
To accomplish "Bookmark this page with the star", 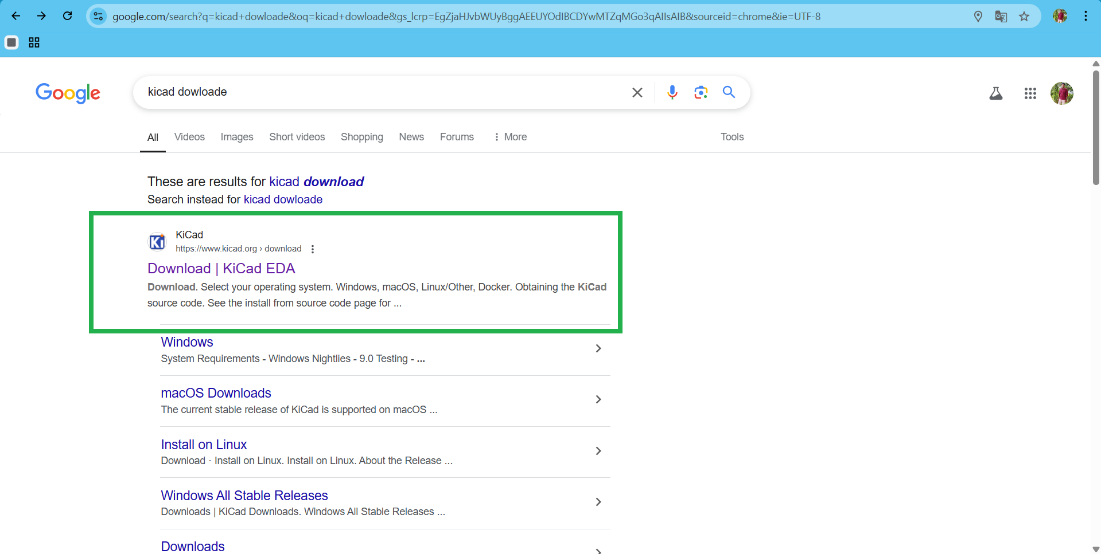I will [x=1024, y=17].
